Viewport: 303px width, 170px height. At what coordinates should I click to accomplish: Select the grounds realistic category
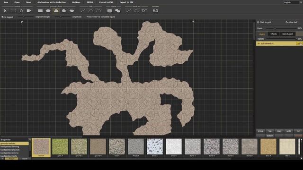tap(15, 144)
